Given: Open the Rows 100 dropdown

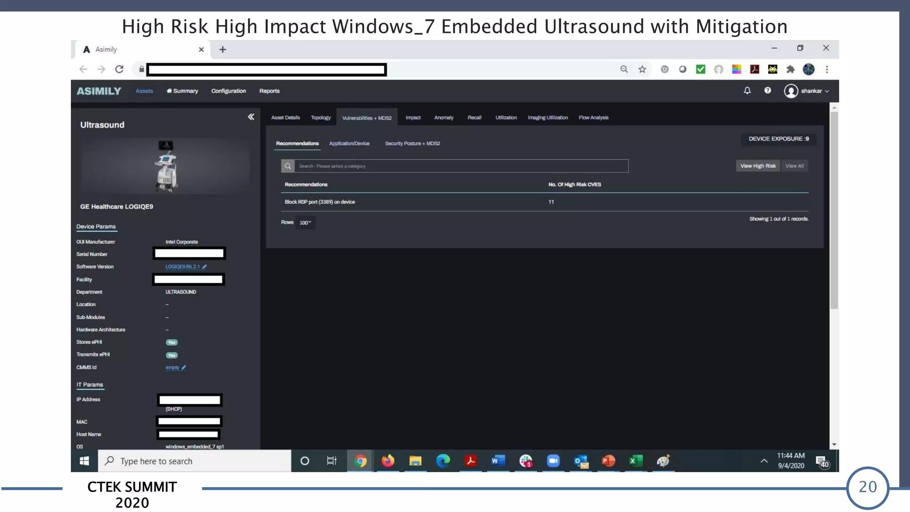Looking at the screenshot, I should 305,223.
